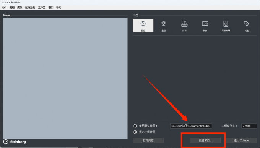Select the prompt for project location radio

click(135, 132)
